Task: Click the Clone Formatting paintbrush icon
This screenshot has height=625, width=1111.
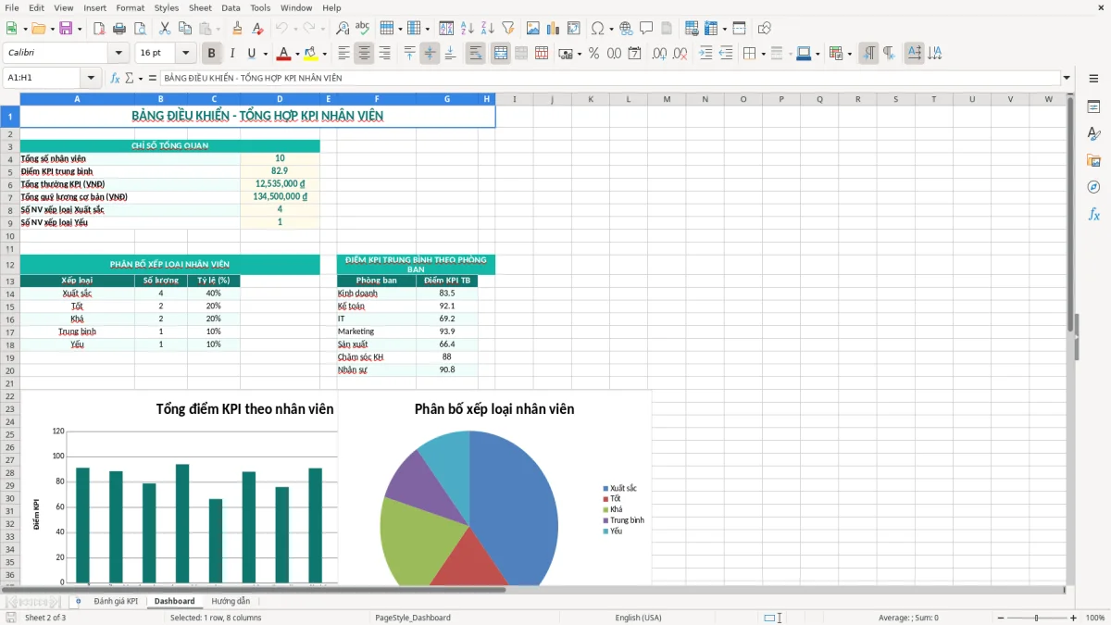Action: [237, 29]
